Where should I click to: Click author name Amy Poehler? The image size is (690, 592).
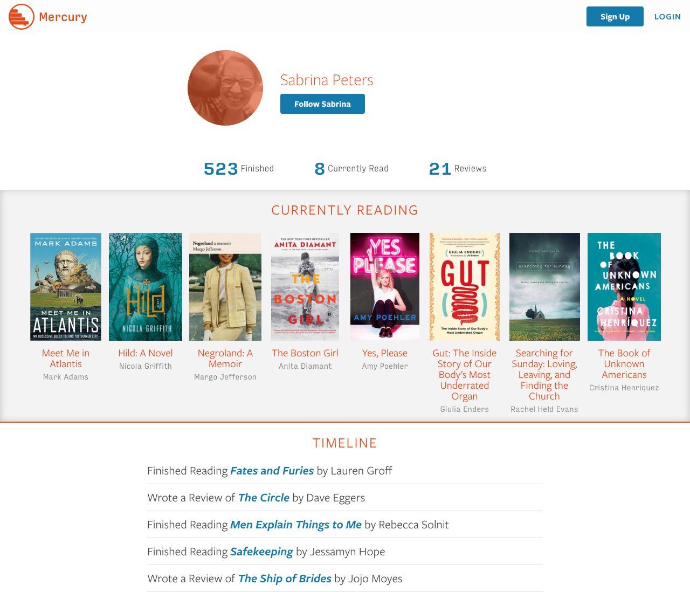pos(385,366)
